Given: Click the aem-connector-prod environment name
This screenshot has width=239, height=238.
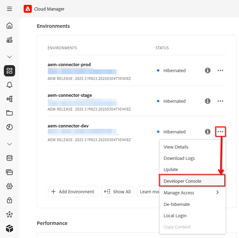Looking at the screenshot, I should coord(69,64).
